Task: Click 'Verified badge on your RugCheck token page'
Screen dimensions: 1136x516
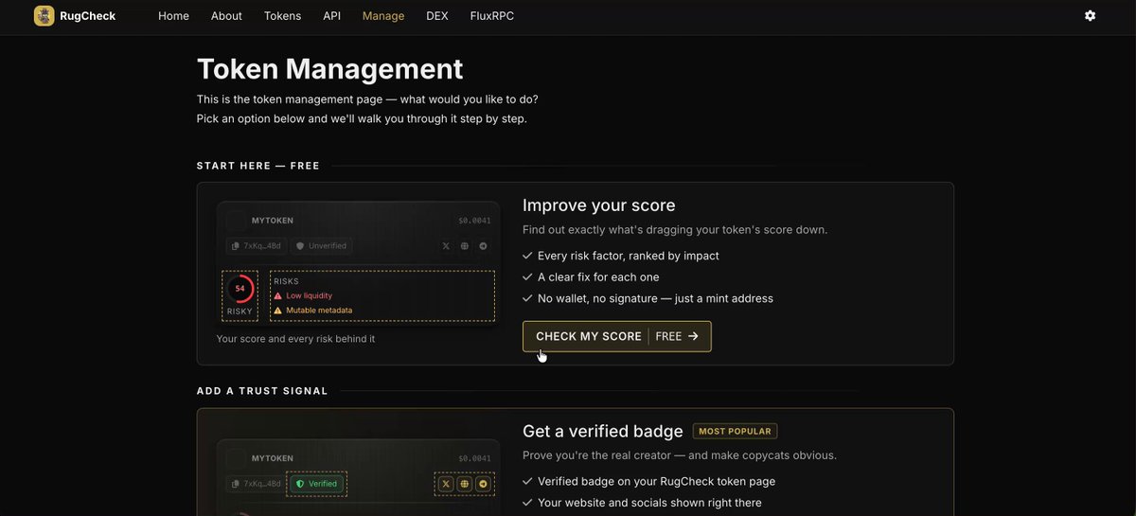Action: coord(657,481)
